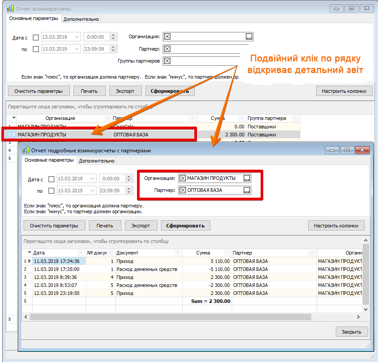Click the time spinner of 23:59:59 in the back window

[113, 49]
